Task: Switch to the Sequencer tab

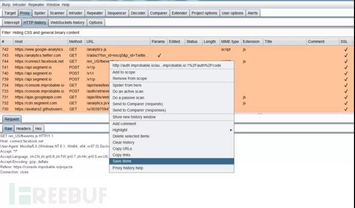Action: 116,13
